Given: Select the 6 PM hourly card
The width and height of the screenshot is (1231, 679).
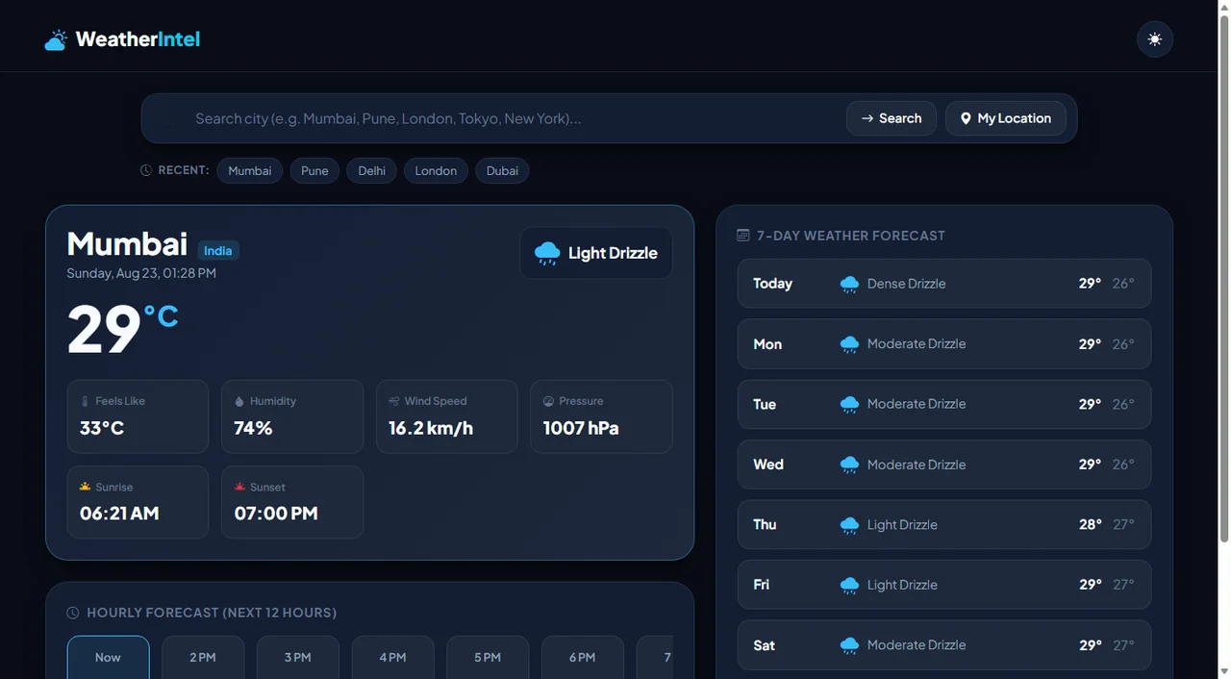Looking at the screenshot, I should [x=583, y=658].
